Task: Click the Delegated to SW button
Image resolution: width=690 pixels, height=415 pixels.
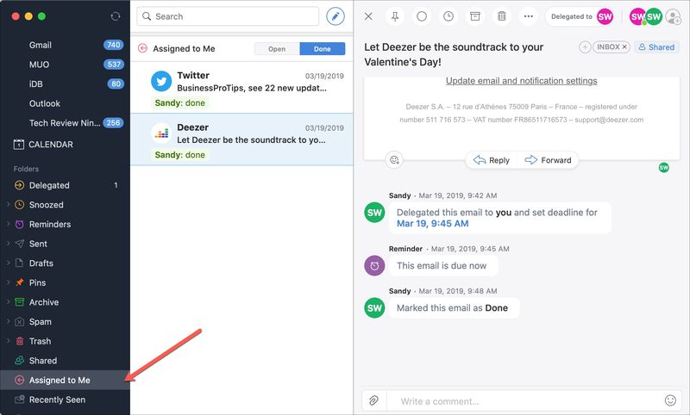Action: 580,16
